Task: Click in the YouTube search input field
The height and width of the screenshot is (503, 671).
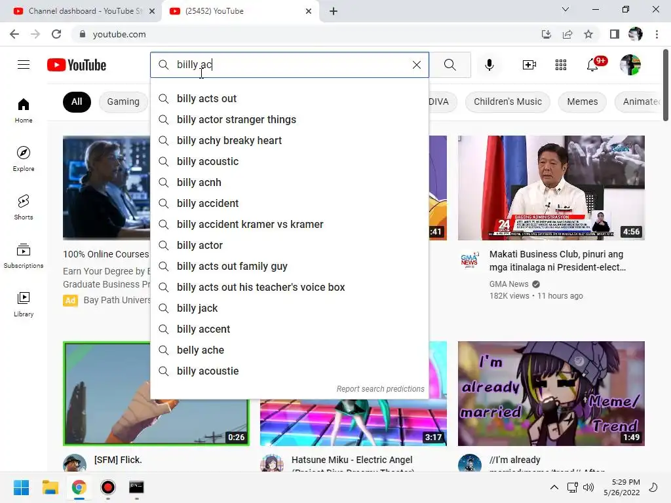Action: [x=291, y=65]
